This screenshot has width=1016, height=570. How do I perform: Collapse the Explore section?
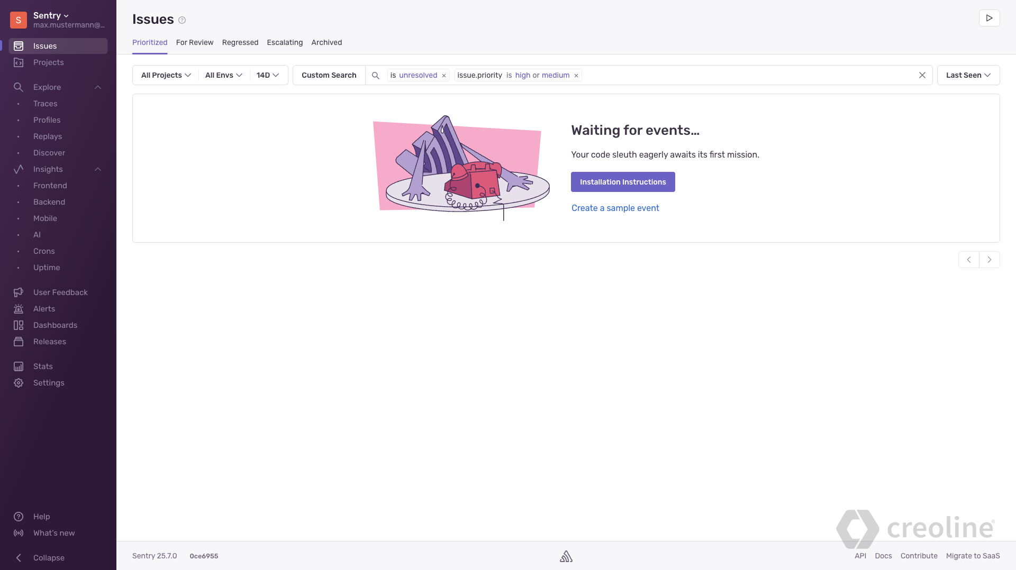(98, 87)
